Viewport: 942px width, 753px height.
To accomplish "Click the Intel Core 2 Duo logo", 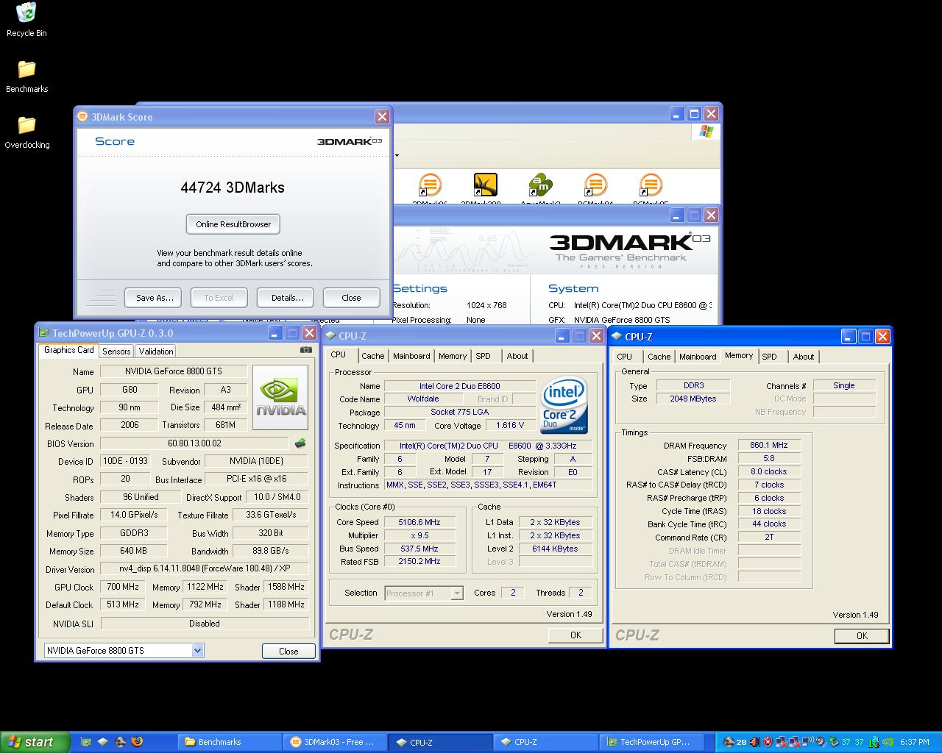I will point(564,404).
